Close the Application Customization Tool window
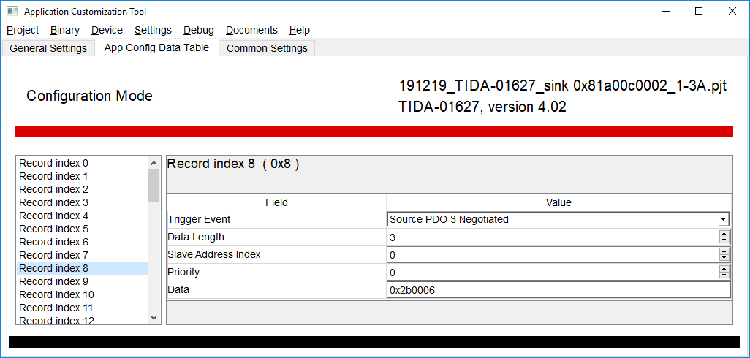The width and height of the screenshot is (750, 358). tap(732, 11)
